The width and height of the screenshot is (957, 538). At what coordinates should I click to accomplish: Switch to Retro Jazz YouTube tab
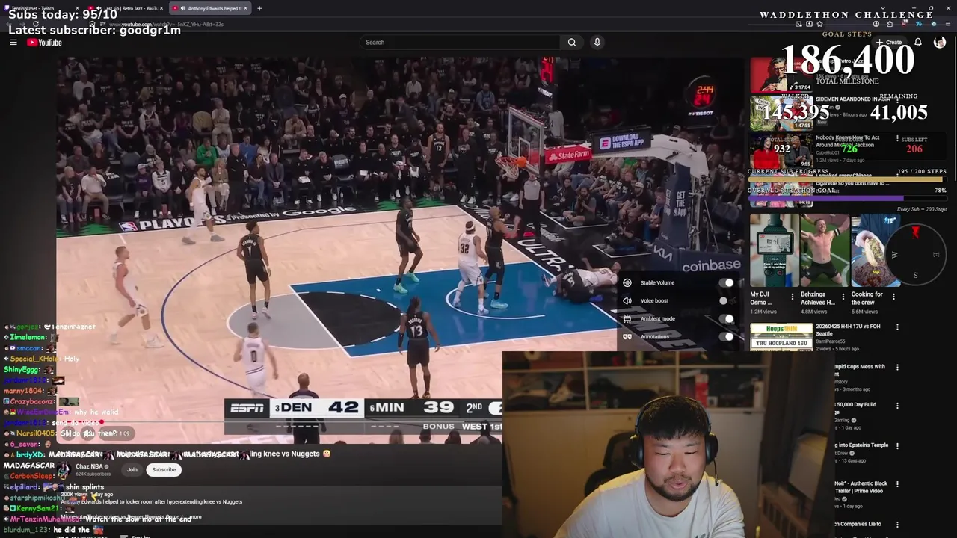(x=127, y=8)
